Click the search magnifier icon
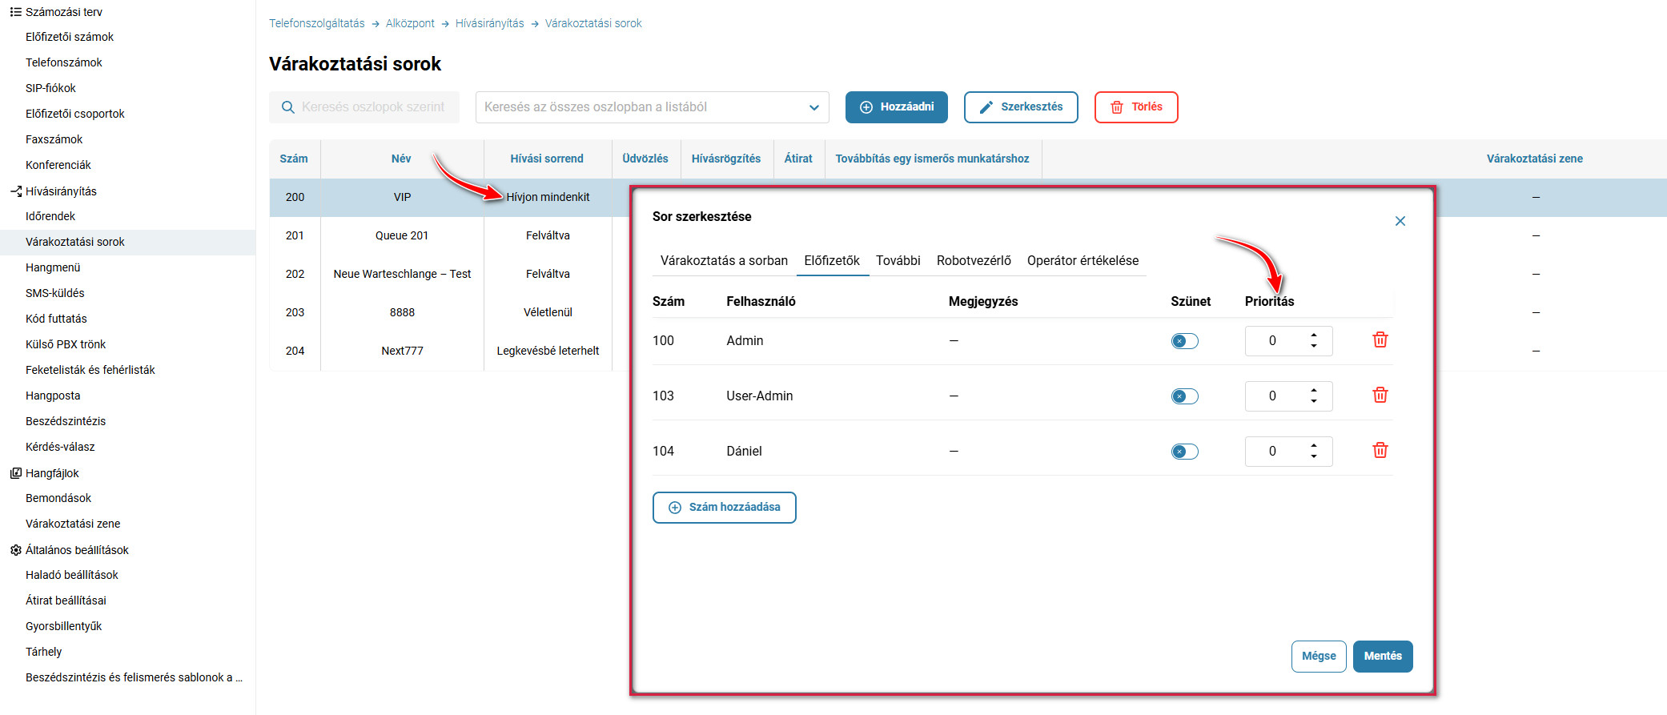 point(288,107)
